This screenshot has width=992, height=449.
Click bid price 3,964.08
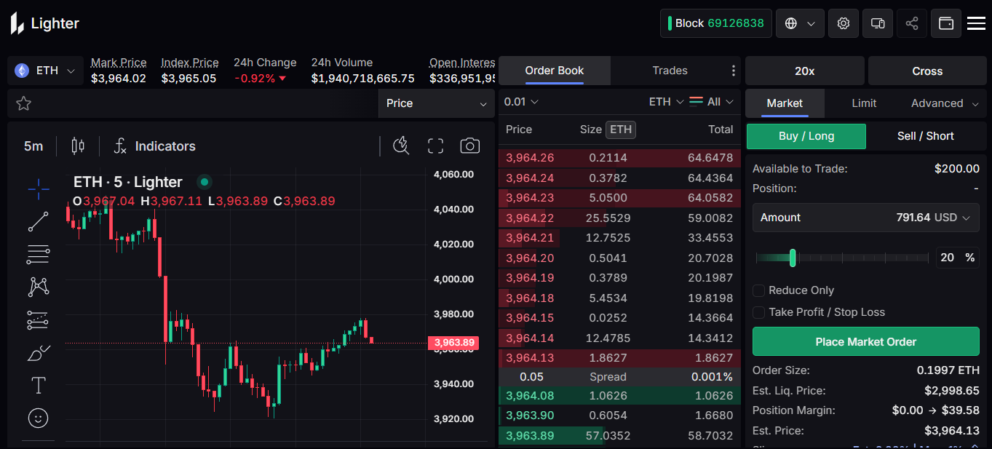pos(530,396)
